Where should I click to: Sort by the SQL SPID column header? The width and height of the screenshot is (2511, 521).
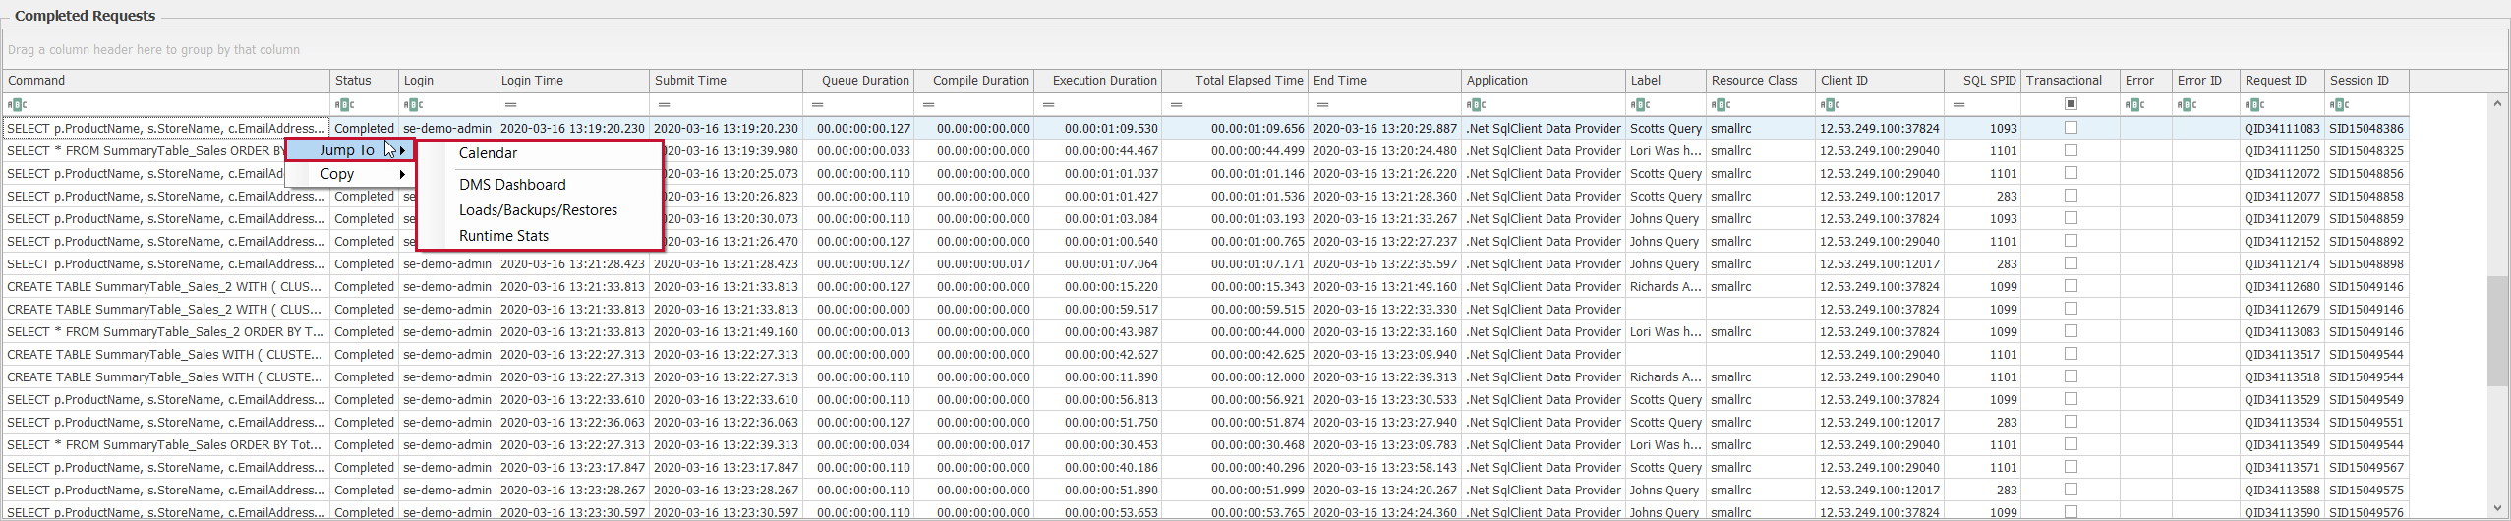click(1982, 81)
